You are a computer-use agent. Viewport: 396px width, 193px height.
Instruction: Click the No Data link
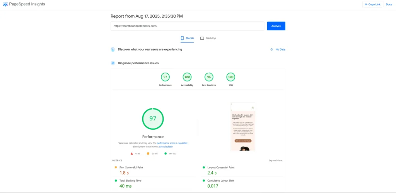[280, 49]
